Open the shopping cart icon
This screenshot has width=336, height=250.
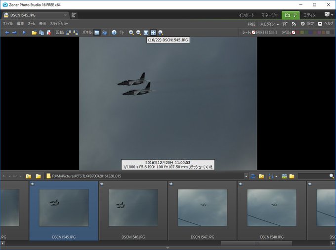pyautogui.click(x=285, y=24)
